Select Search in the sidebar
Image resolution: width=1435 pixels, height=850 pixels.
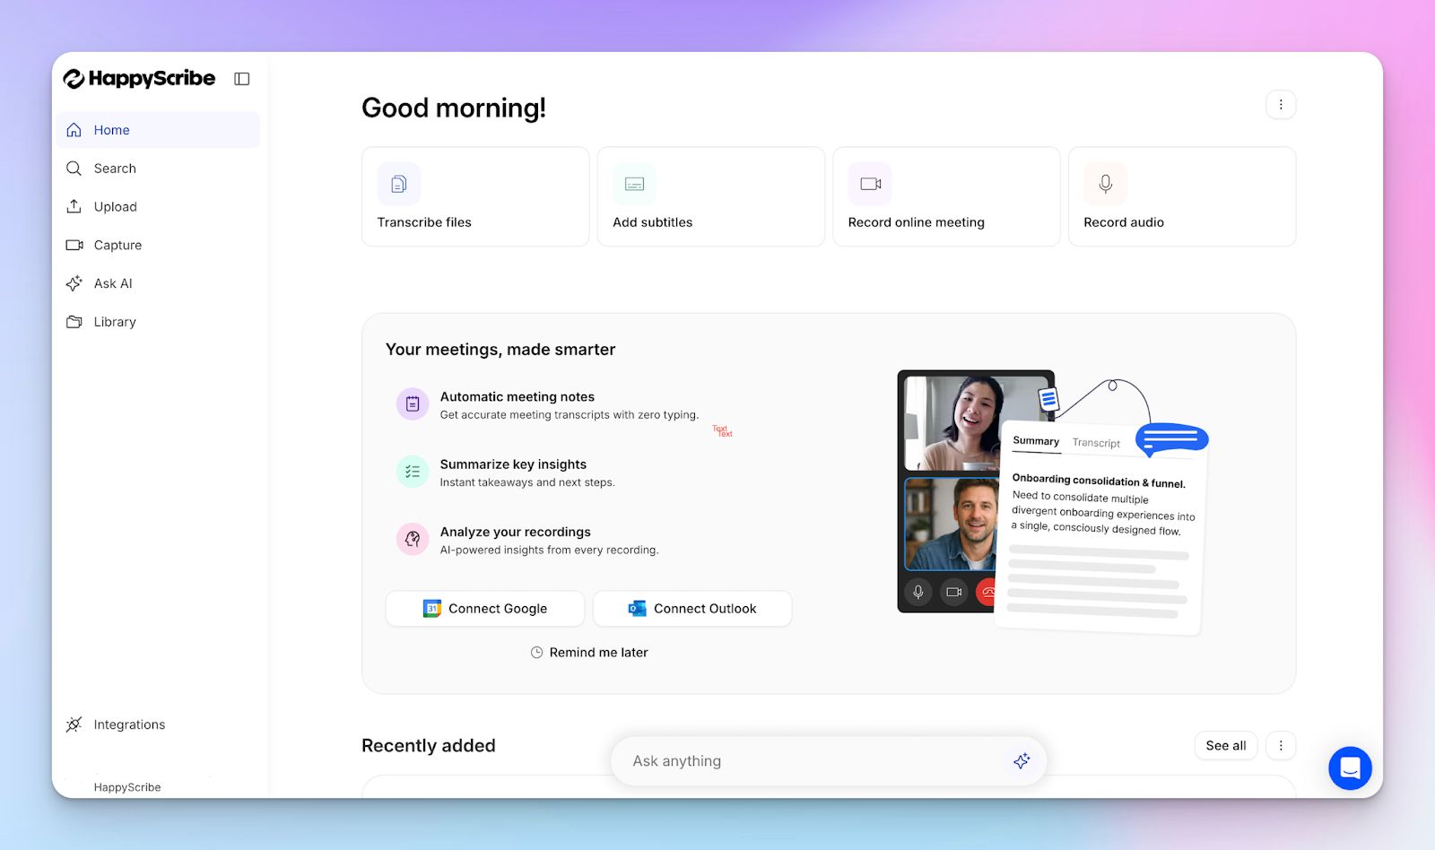point(114,168)
